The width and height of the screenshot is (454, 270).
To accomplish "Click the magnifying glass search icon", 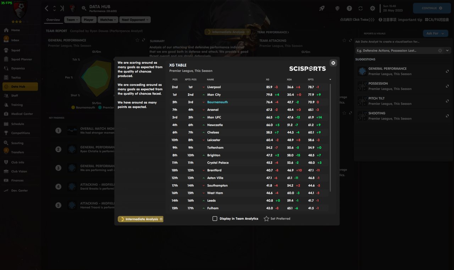I will 84,8.
